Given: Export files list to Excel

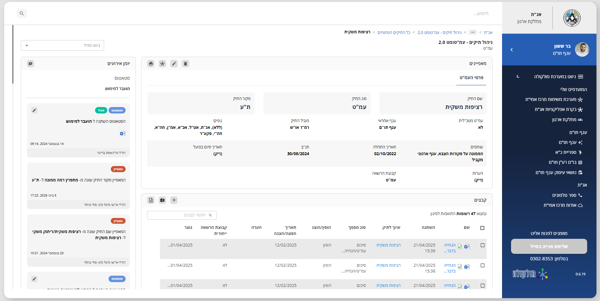Looking at the screenshot, I should tap(163, 200).
